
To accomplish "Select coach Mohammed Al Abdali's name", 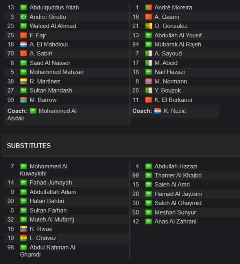I will coord(42,114).
